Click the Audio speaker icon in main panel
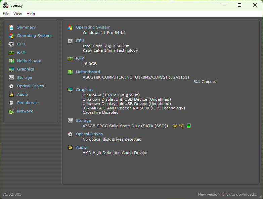 tap(70, 148)
